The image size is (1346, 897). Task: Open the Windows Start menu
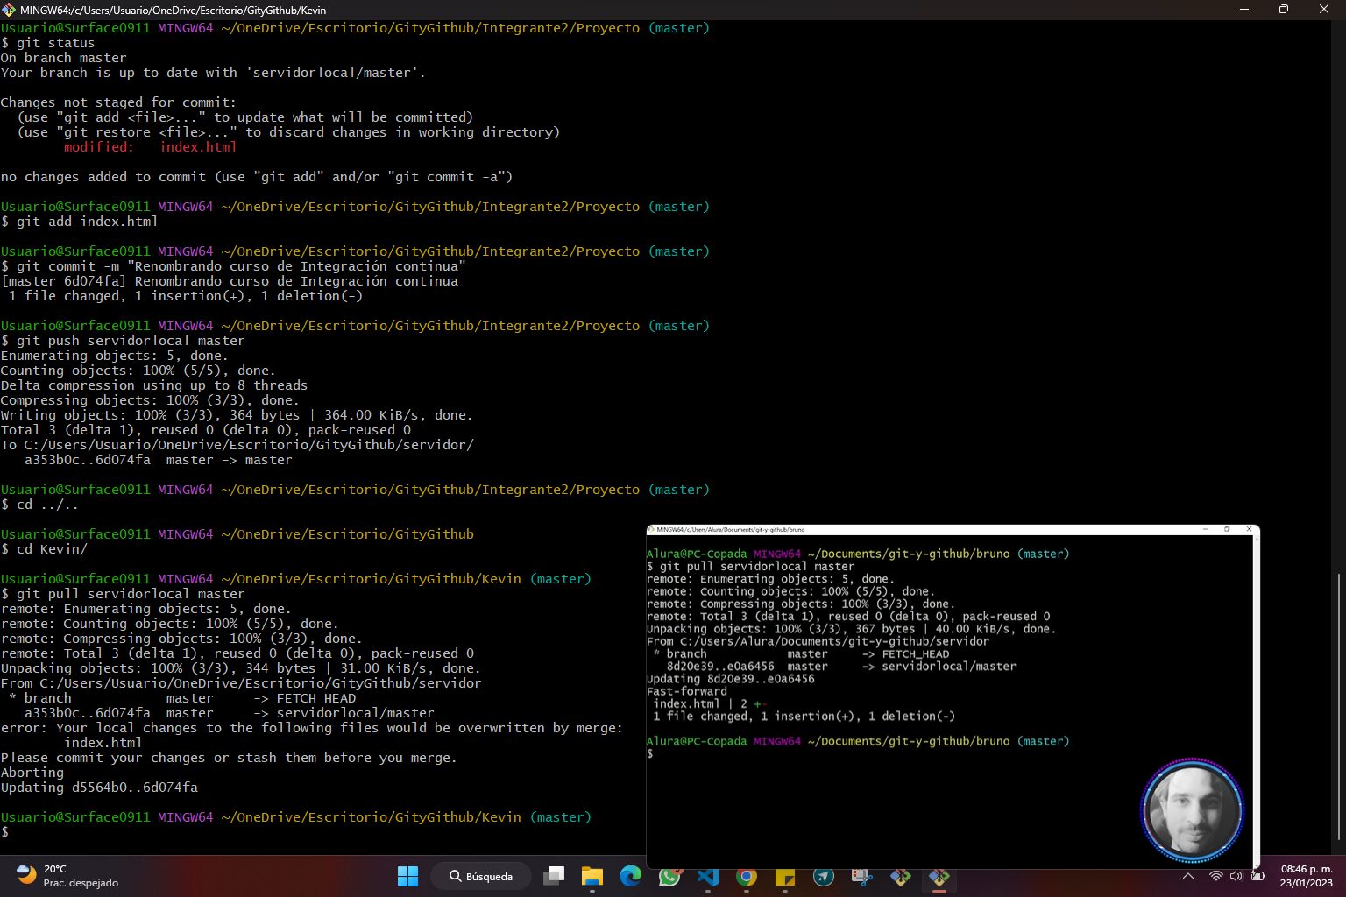[407, 876]
